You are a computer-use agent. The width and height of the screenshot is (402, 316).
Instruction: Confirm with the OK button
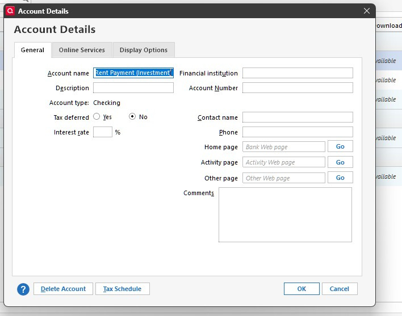pos(301,289)
